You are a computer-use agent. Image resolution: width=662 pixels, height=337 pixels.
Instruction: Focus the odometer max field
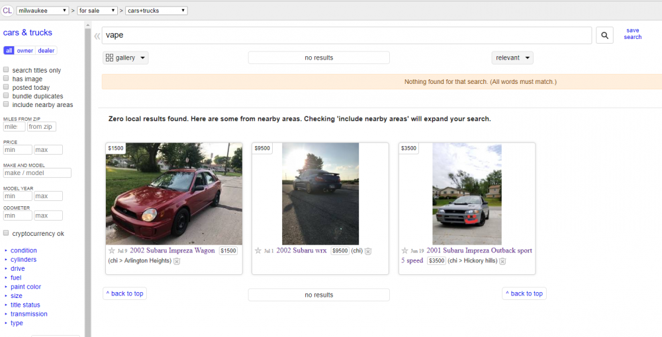tap(48, 215)
